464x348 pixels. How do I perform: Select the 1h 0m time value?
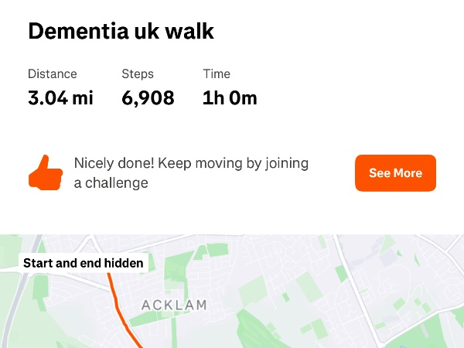pyautogui.click(x=230, y=98)
